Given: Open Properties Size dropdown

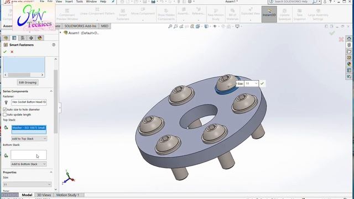Looking at the screenshot, I should tap(27, 184).
